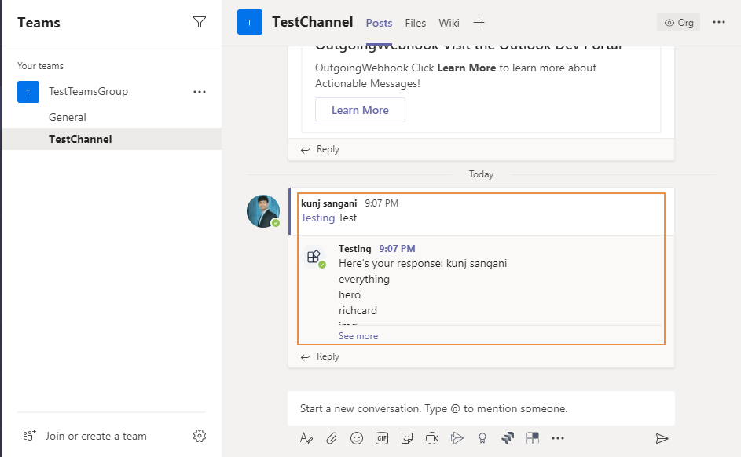Click the 'Your teams' section label
Viewport: 741px width, 457px height.
coord(40,66)
